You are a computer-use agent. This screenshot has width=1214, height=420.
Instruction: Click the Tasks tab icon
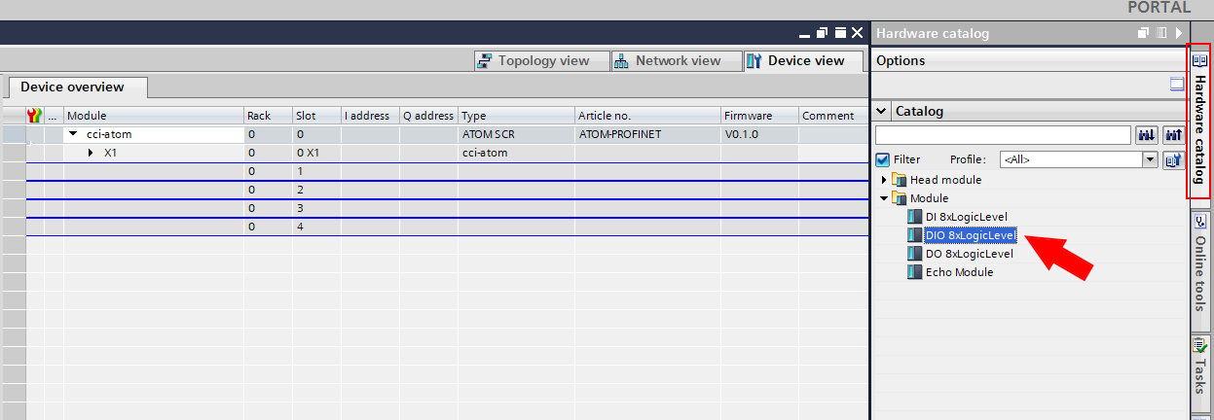[x=1199, y=344]
